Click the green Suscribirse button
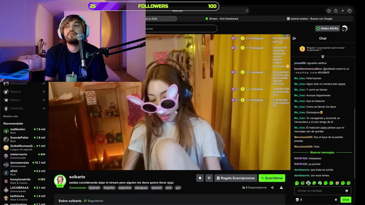This screenshot has width=365, height=205. tap(272, 178)
